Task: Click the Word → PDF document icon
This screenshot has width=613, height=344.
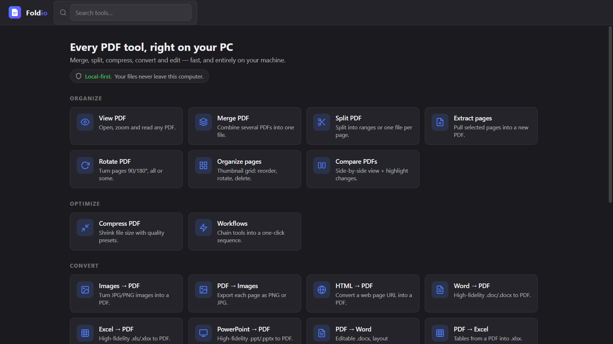Action: click(x=440, y=290)
